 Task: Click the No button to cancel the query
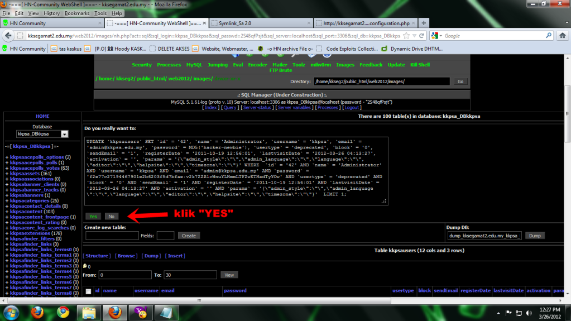[x=111, y=216]
